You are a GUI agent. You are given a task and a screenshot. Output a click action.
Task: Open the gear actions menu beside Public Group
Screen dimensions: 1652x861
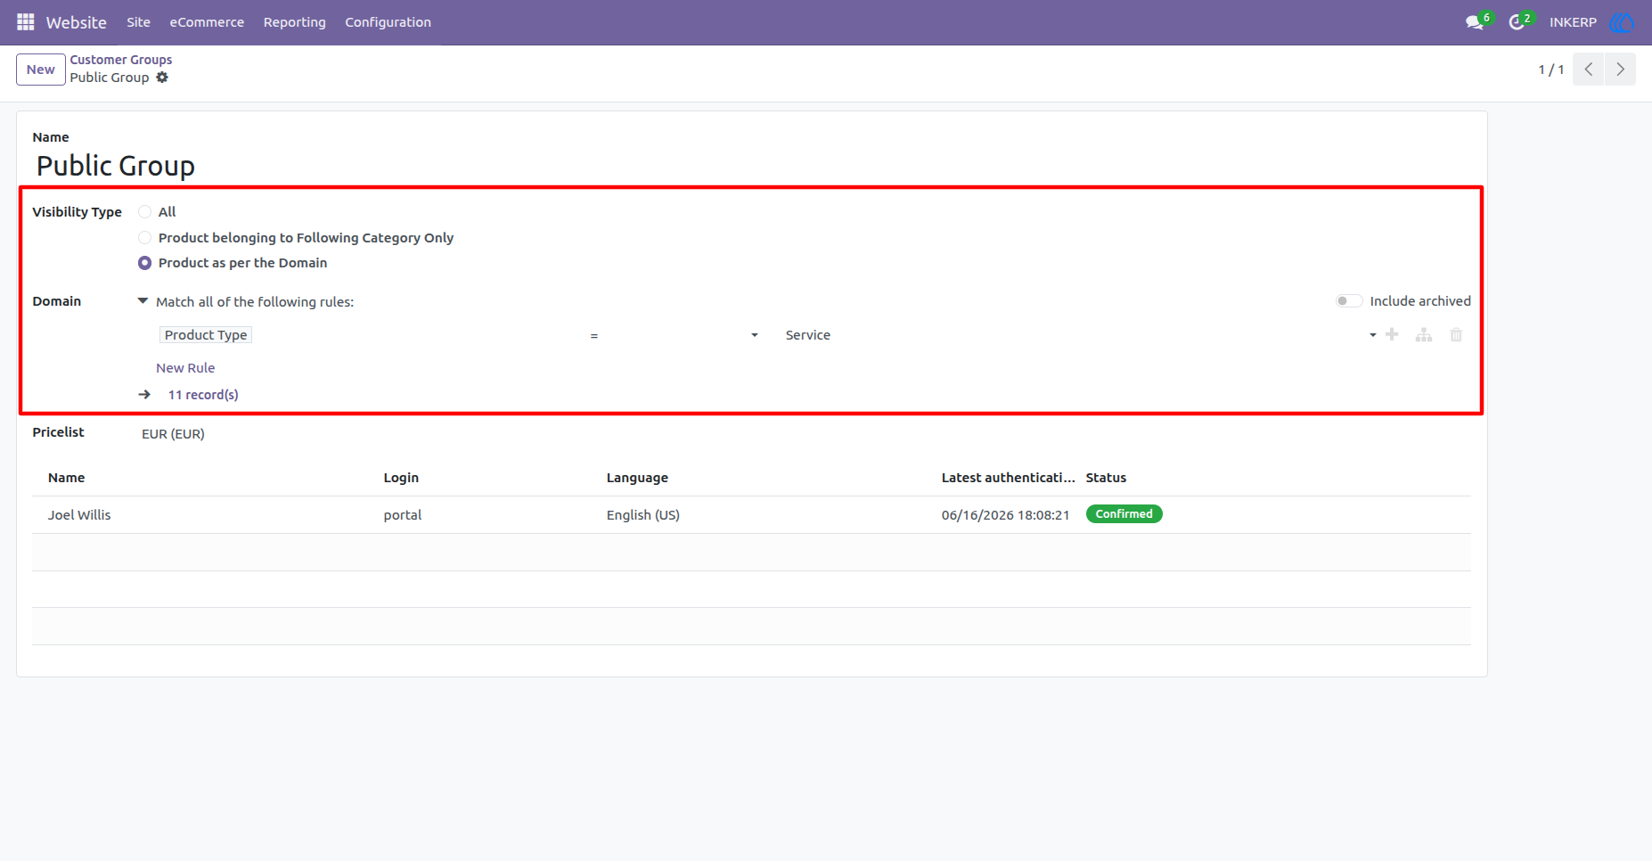click(x=162, y=78)
